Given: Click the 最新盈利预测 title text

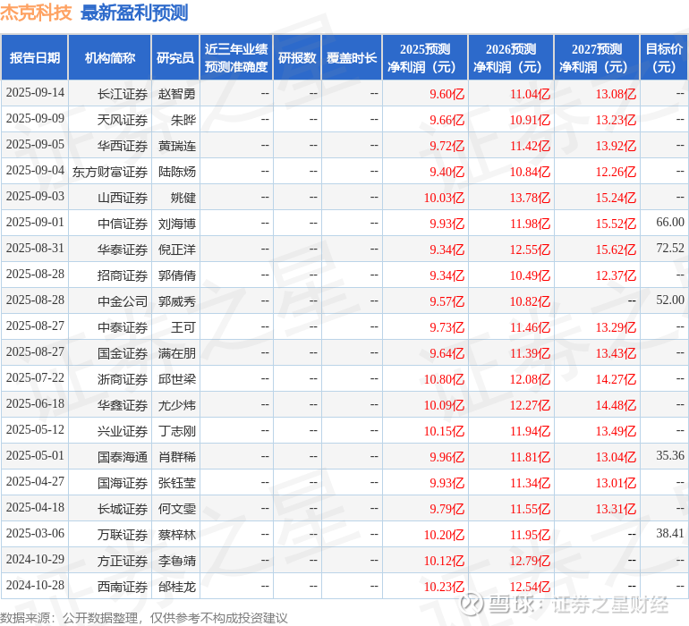Looking at the screenshot, I should click(x=134, y=13).
